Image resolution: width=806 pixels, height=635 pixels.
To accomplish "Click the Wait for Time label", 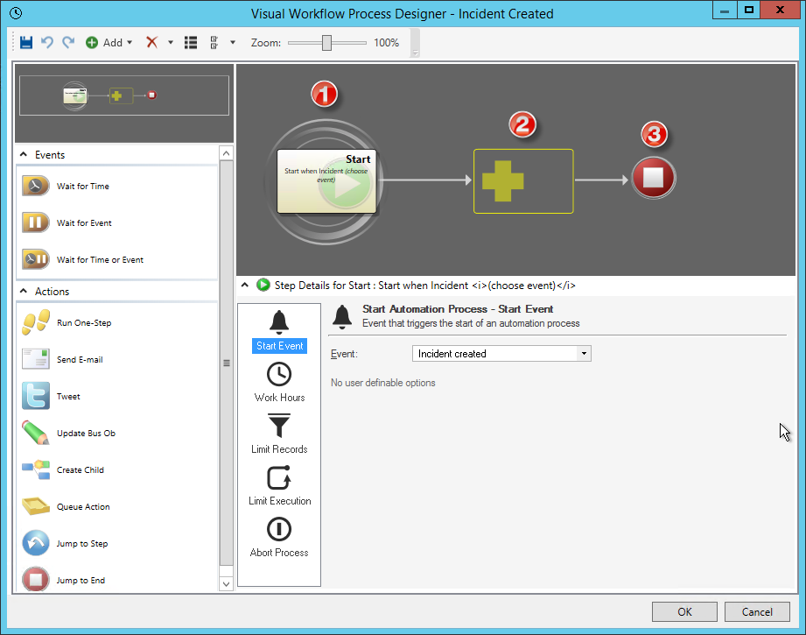I will tap(83, 187).
